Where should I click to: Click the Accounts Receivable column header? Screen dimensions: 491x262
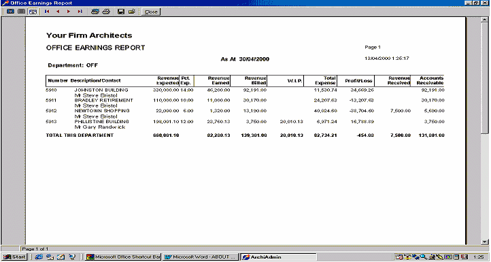click(430, 80)
